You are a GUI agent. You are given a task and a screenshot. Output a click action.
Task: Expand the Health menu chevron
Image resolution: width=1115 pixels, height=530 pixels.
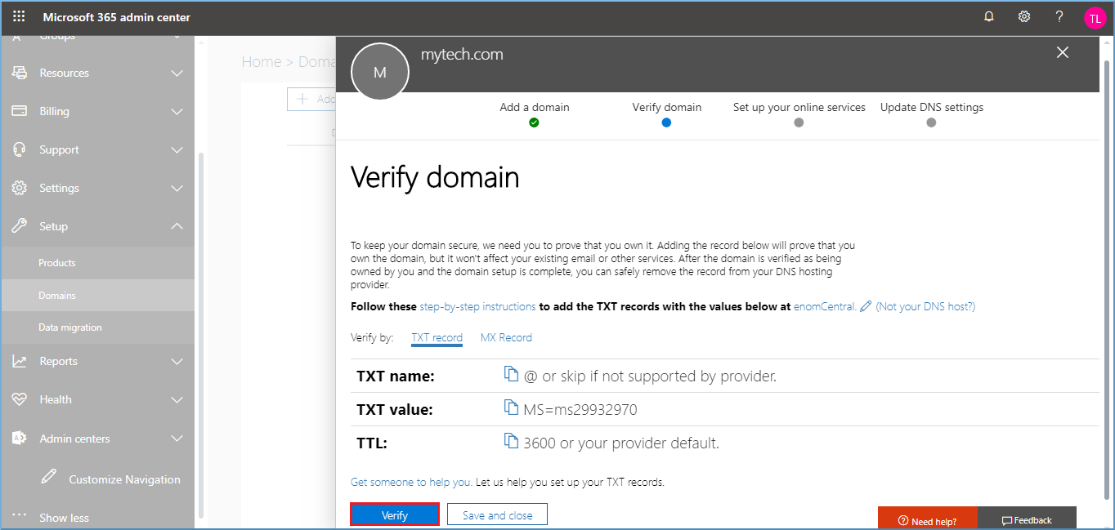(177, 399)
